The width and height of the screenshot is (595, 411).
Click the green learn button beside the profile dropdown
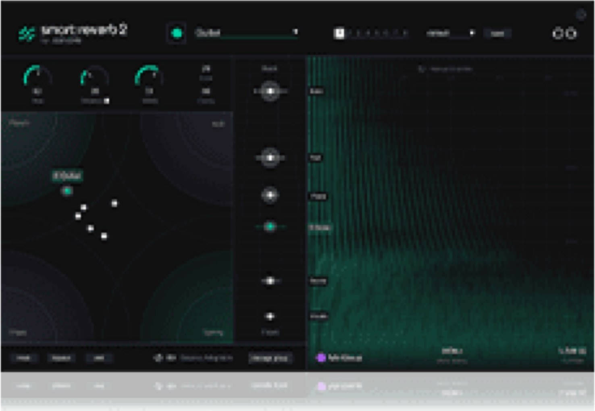coord(177,33)
